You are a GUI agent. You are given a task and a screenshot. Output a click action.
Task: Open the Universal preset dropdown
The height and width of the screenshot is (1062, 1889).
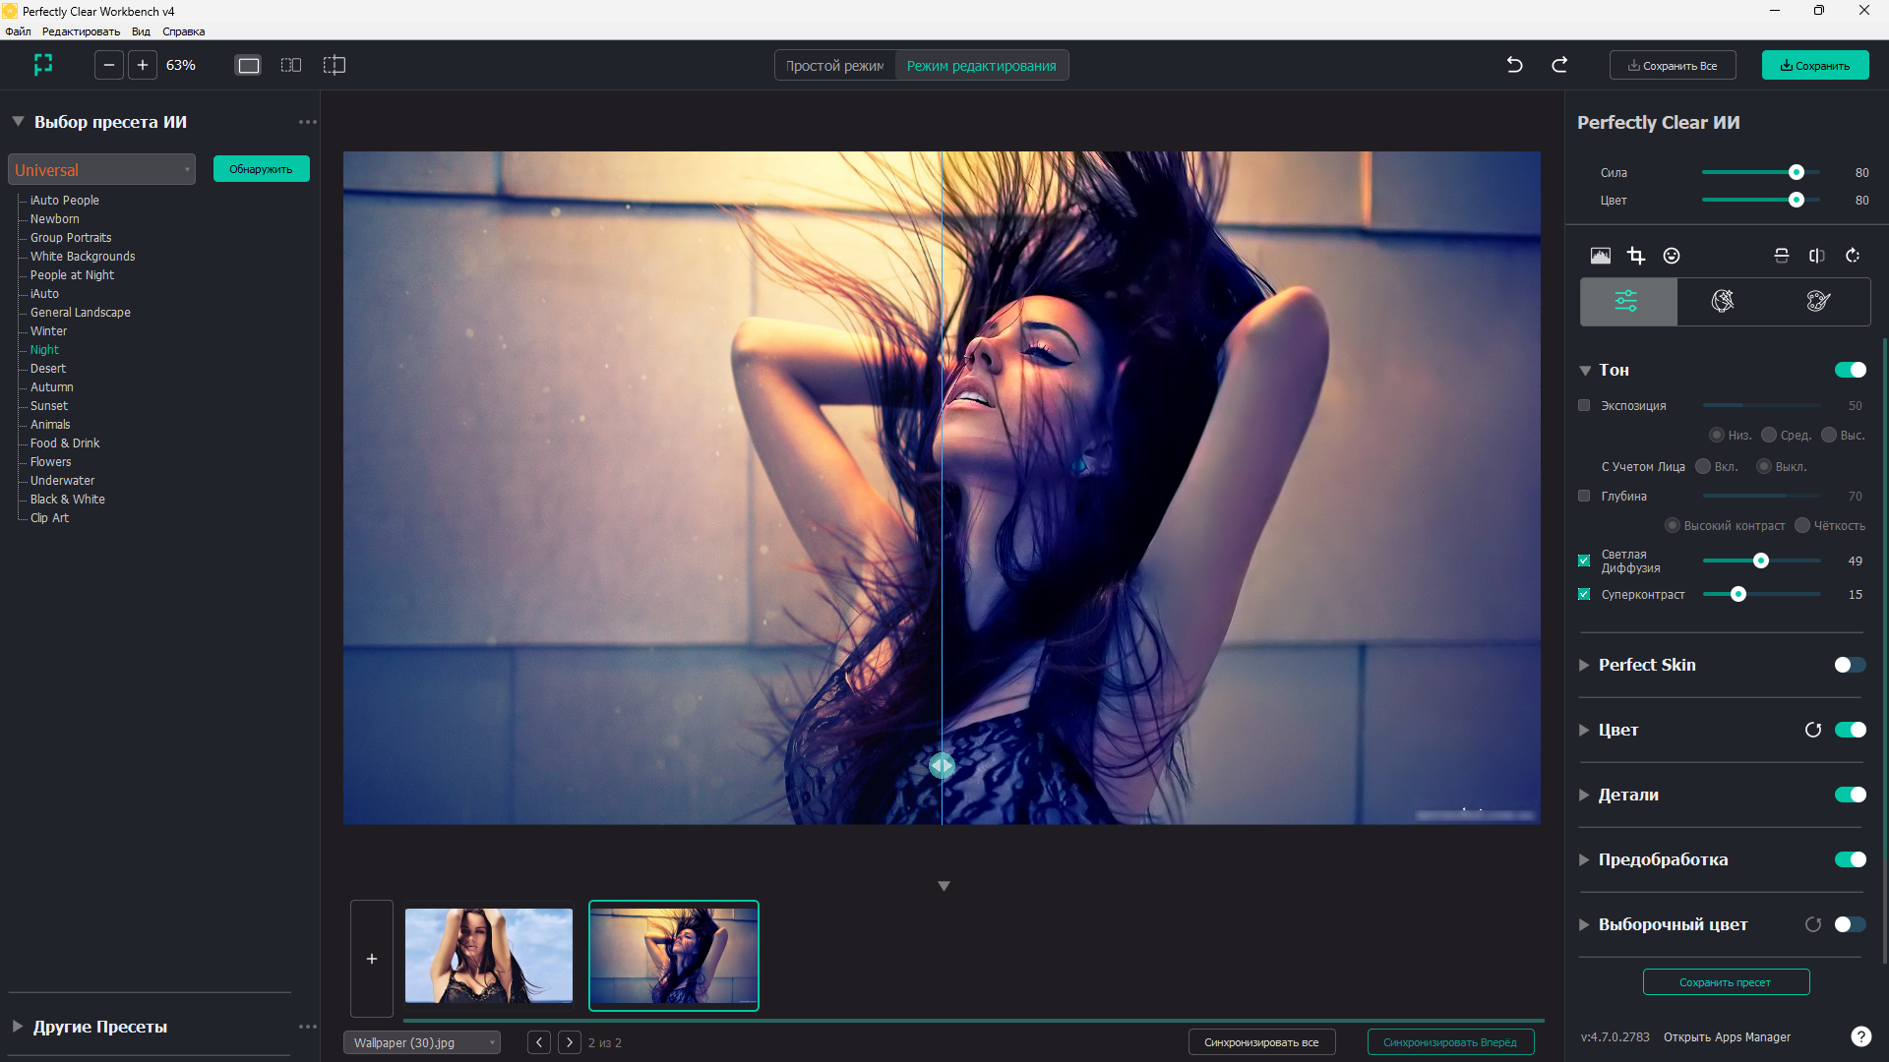[101, 169]
